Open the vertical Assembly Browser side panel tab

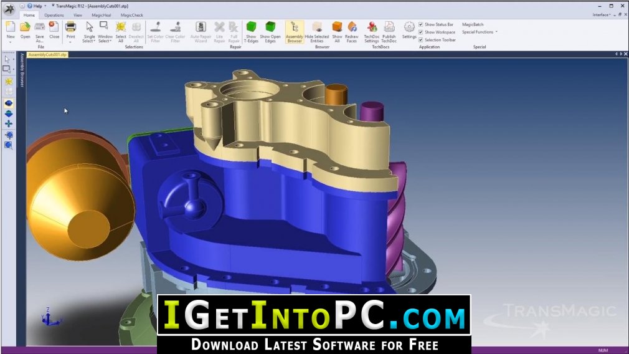coord(22,70)
